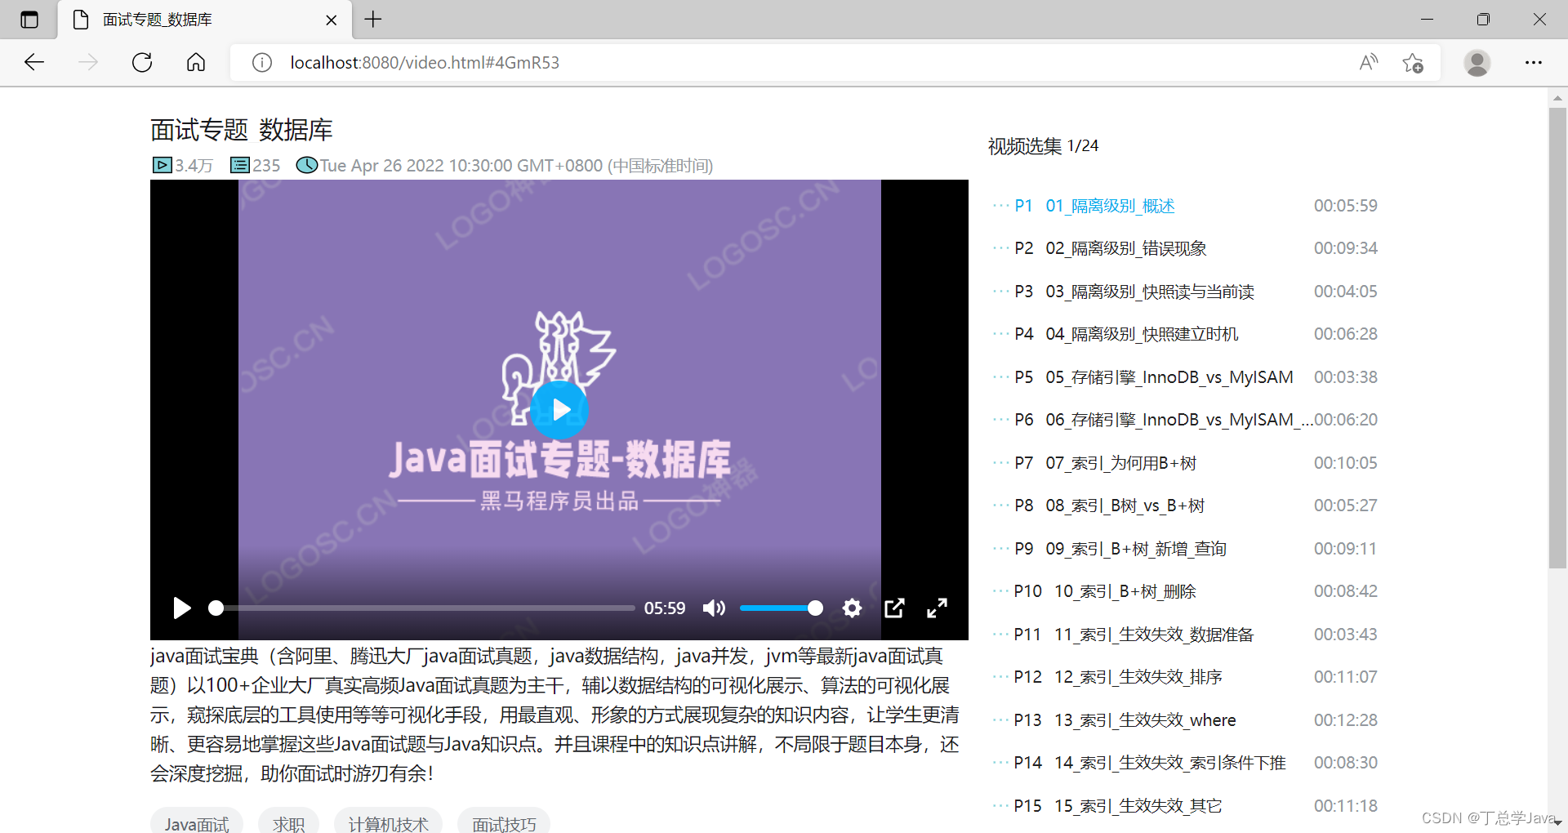This screenshot has width=1568, height=833.
Task: Select P8 08_索引_B树_vs_B+树
Action: [x=1184, y=506]
